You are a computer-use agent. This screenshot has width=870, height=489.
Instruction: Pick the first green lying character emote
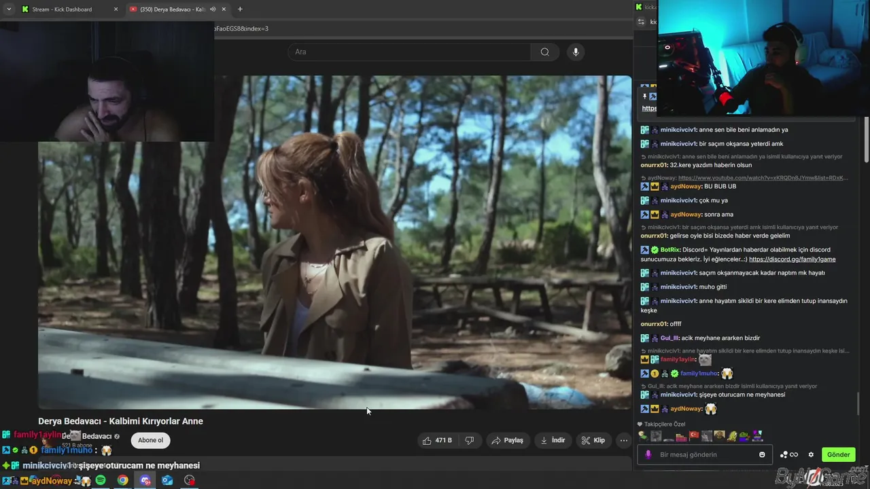click(642, 436)
